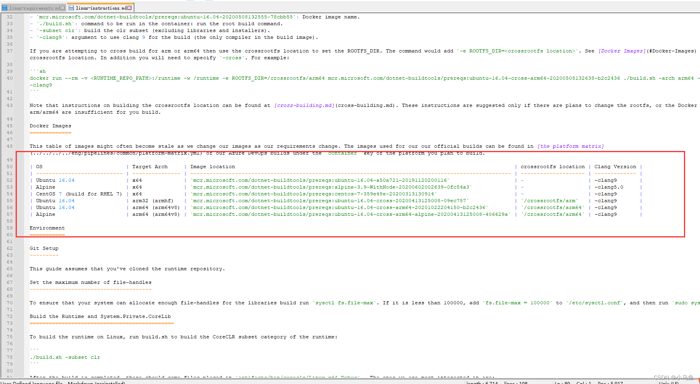Click line number 78 in the margin
Viewport: 700px width, 384px height.
[9, 357]
